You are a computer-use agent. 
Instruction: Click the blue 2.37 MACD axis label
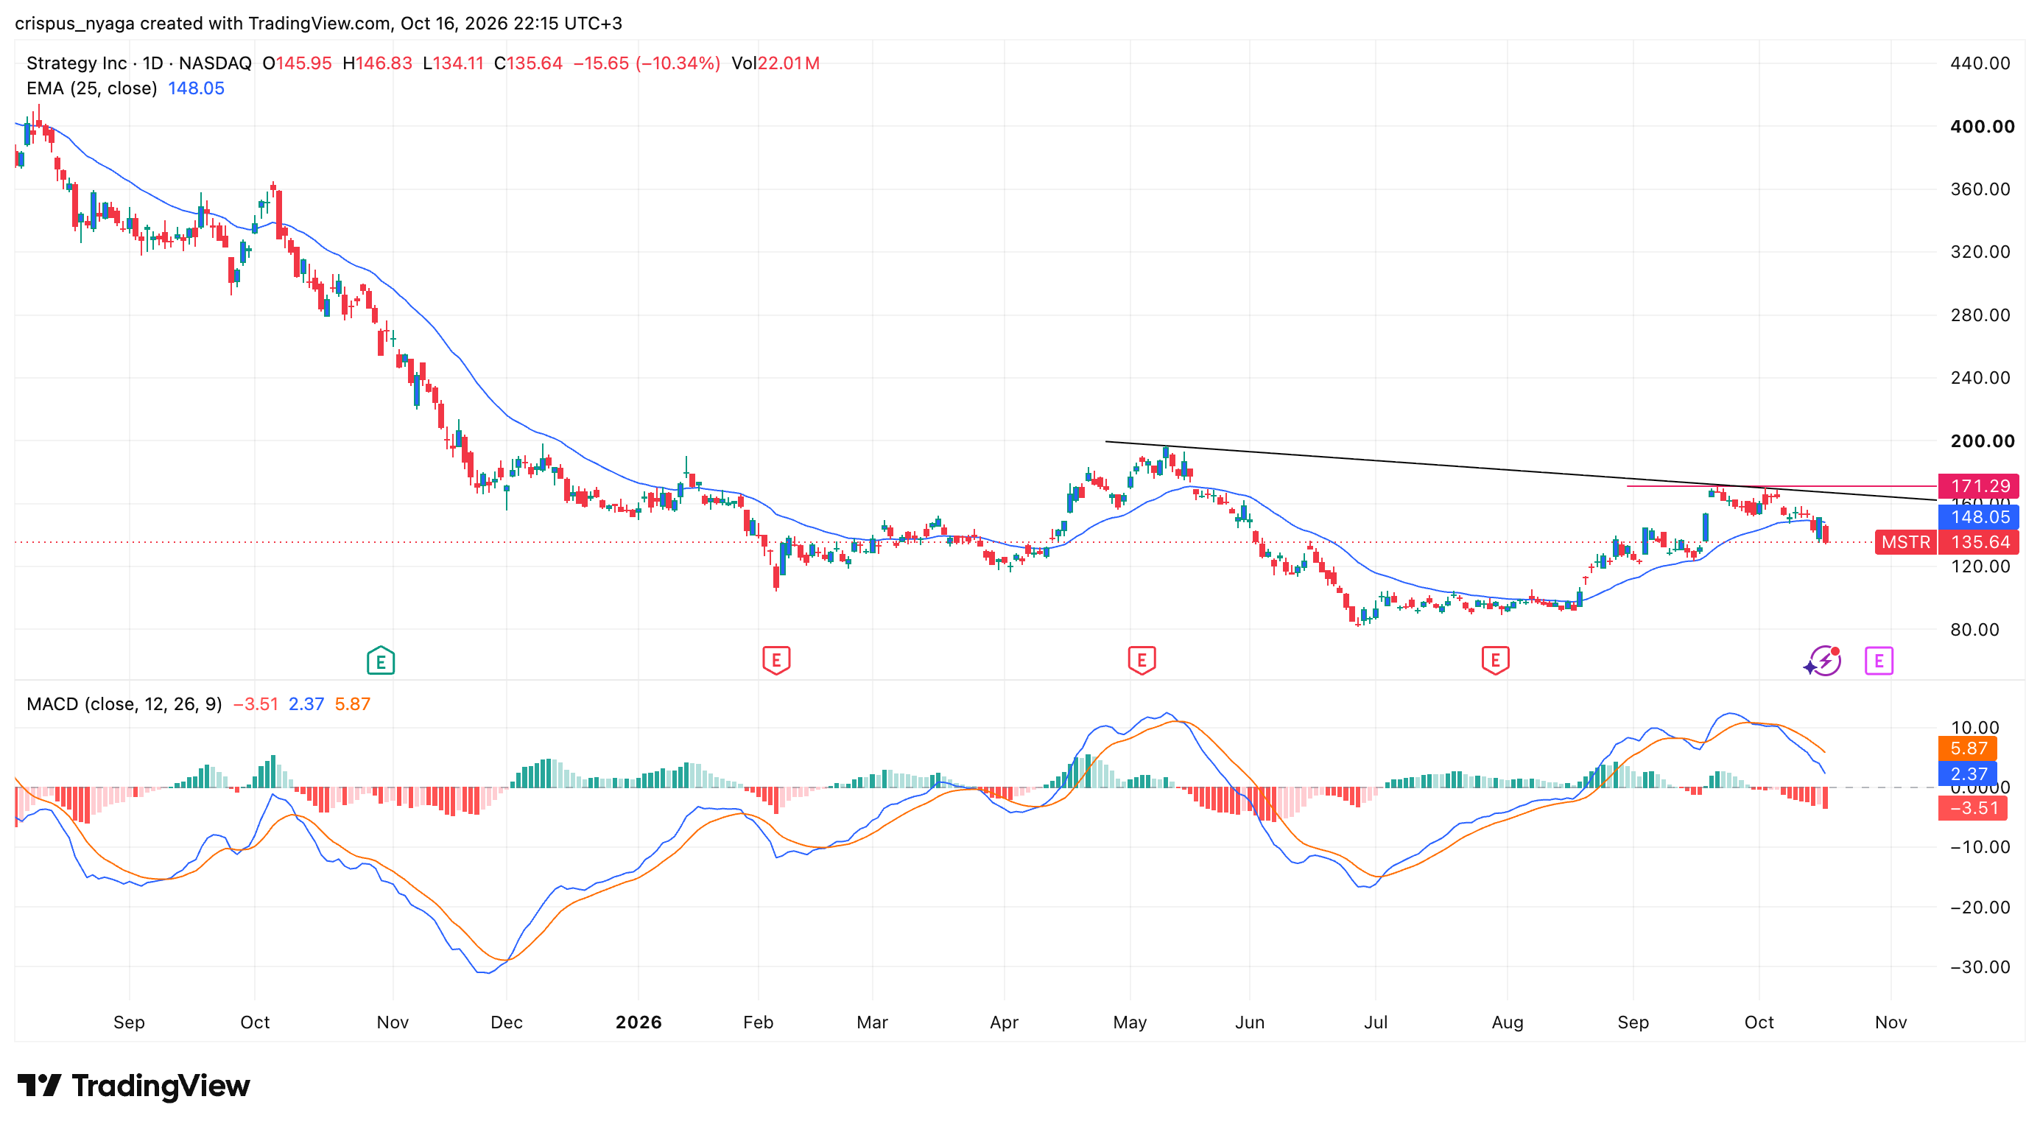click(1968, 773)
